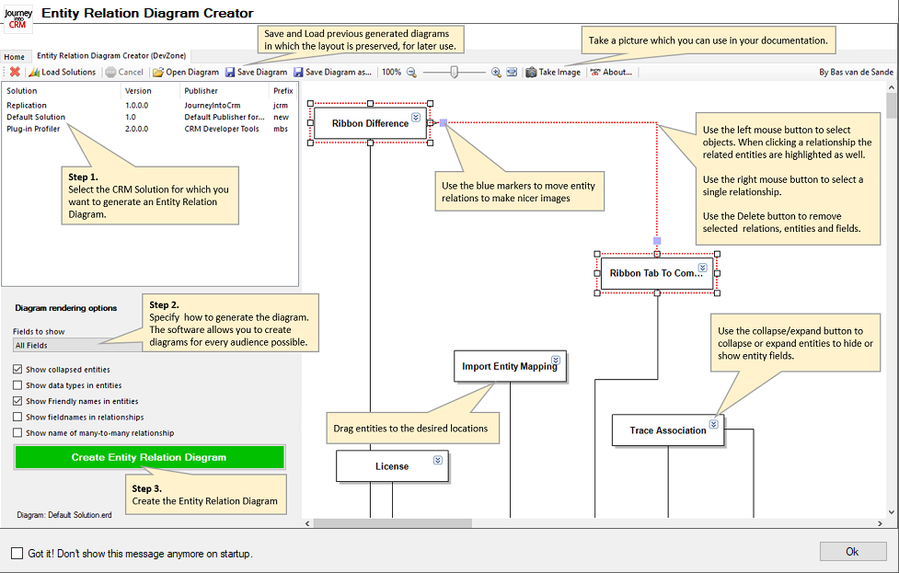Screen dimensions: 899x573
Task: Select the Ribbon Difference entity box
Action: (x=371, y=123)
